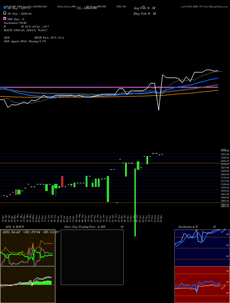The height and width of the screenshot is (303, 230).
Task: Open the ADX indicator chart panel
Action: (x=28, y=248)
